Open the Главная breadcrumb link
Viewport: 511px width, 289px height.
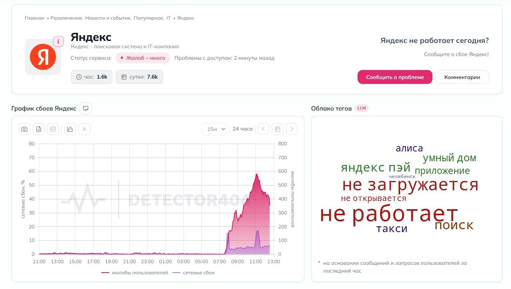(x=34, y=18)
